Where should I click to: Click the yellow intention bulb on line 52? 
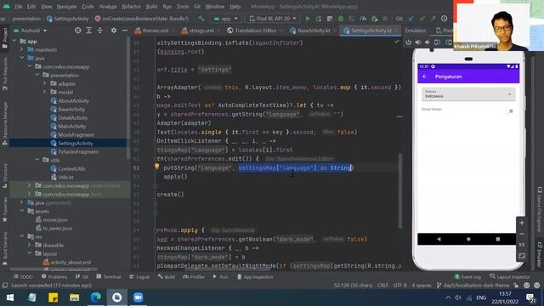point(156,167)
